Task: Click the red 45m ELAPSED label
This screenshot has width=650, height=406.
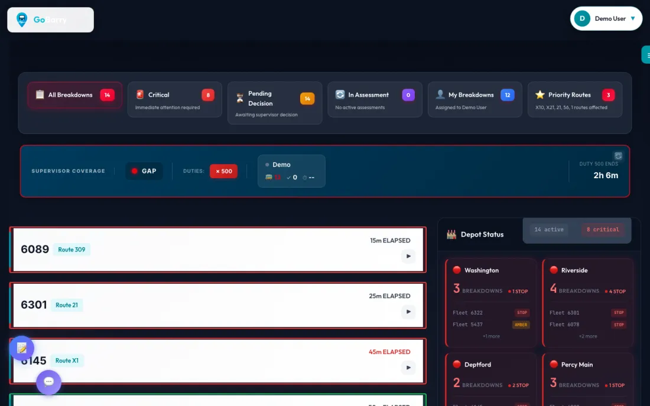Action: coord(389,352)
